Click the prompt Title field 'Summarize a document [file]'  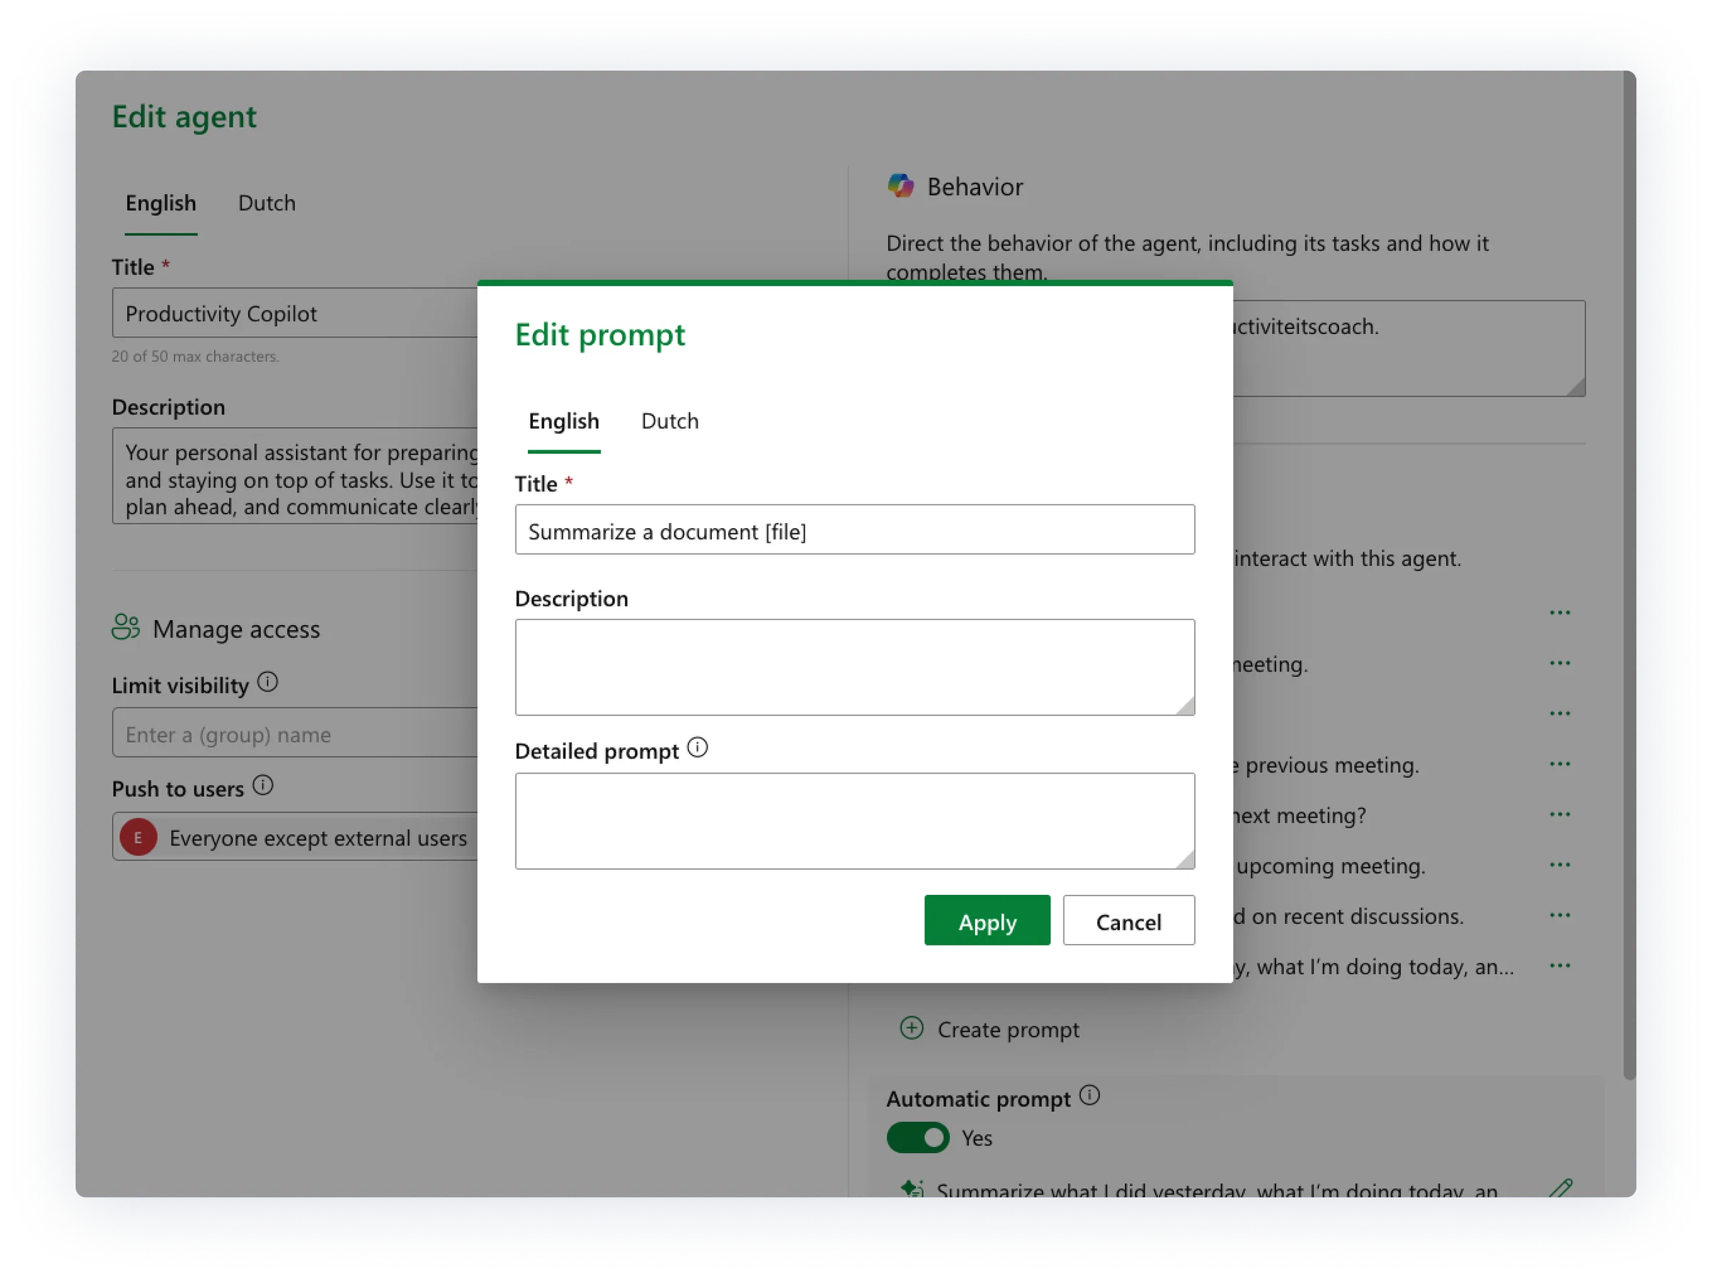[x=855, y=530]
